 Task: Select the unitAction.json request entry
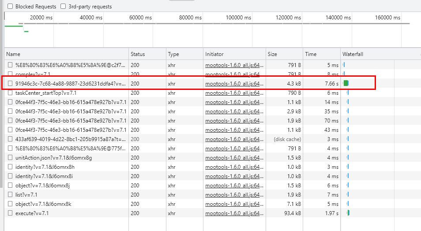[53, 157]
